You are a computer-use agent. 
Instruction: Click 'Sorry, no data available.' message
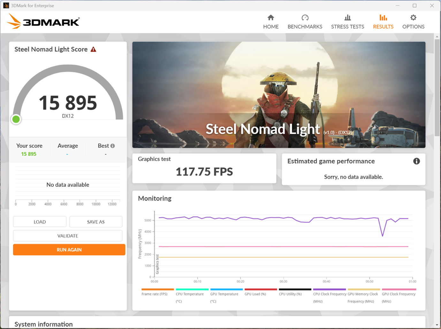click(x=354, y=177)
